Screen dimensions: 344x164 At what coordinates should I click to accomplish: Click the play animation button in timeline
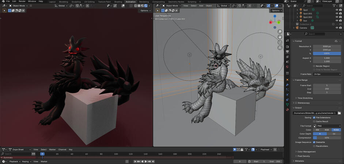click(146, 161)
